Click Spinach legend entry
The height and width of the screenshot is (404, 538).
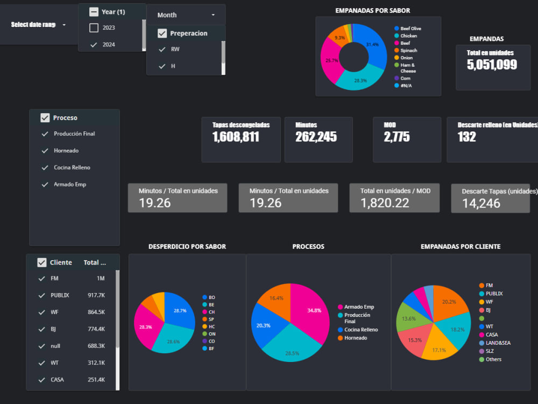click(406, 51)
